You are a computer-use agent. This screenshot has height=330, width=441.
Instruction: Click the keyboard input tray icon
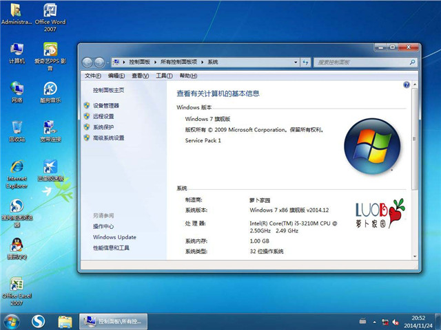363,321
